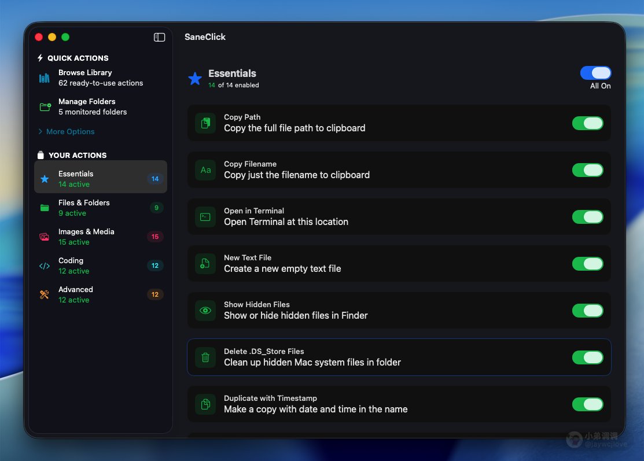Viewport: 644px width, 461px height.
Task: Select the Advanced category
Action: [101, 294]
